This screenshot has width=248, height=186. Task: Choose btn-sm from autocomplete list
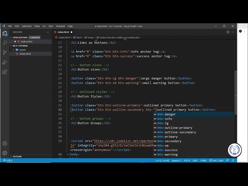coord(193,146)
